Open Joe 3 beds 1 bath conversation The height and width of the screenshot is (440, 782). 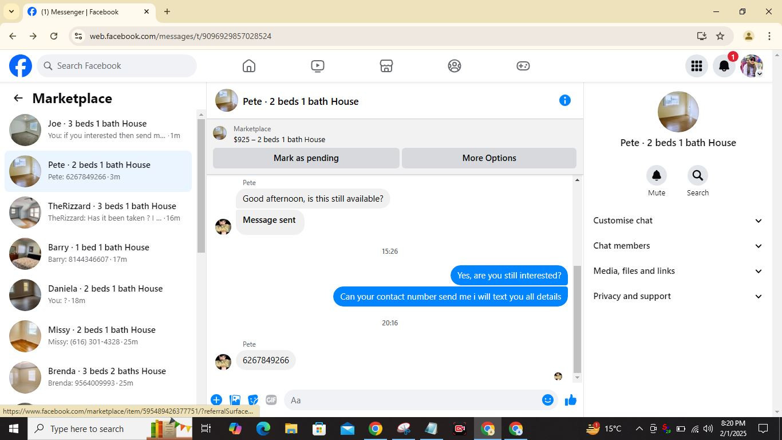[98, 130]
